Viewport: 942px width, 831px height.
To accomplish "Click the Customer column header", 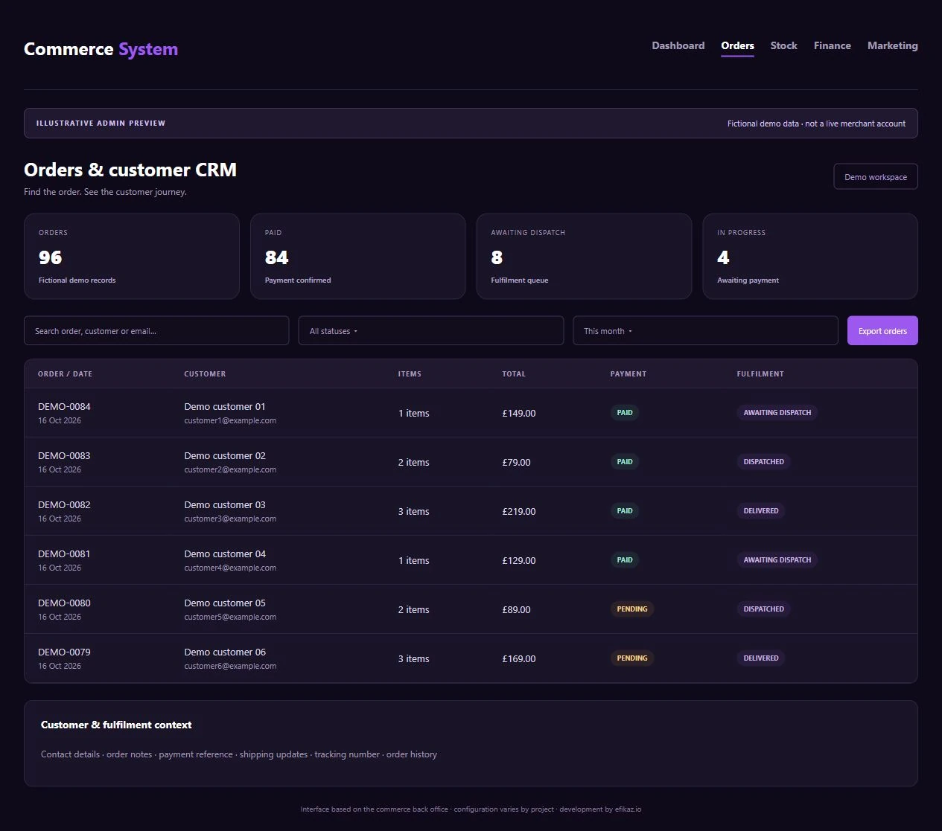I will click(x=205, y=374).
